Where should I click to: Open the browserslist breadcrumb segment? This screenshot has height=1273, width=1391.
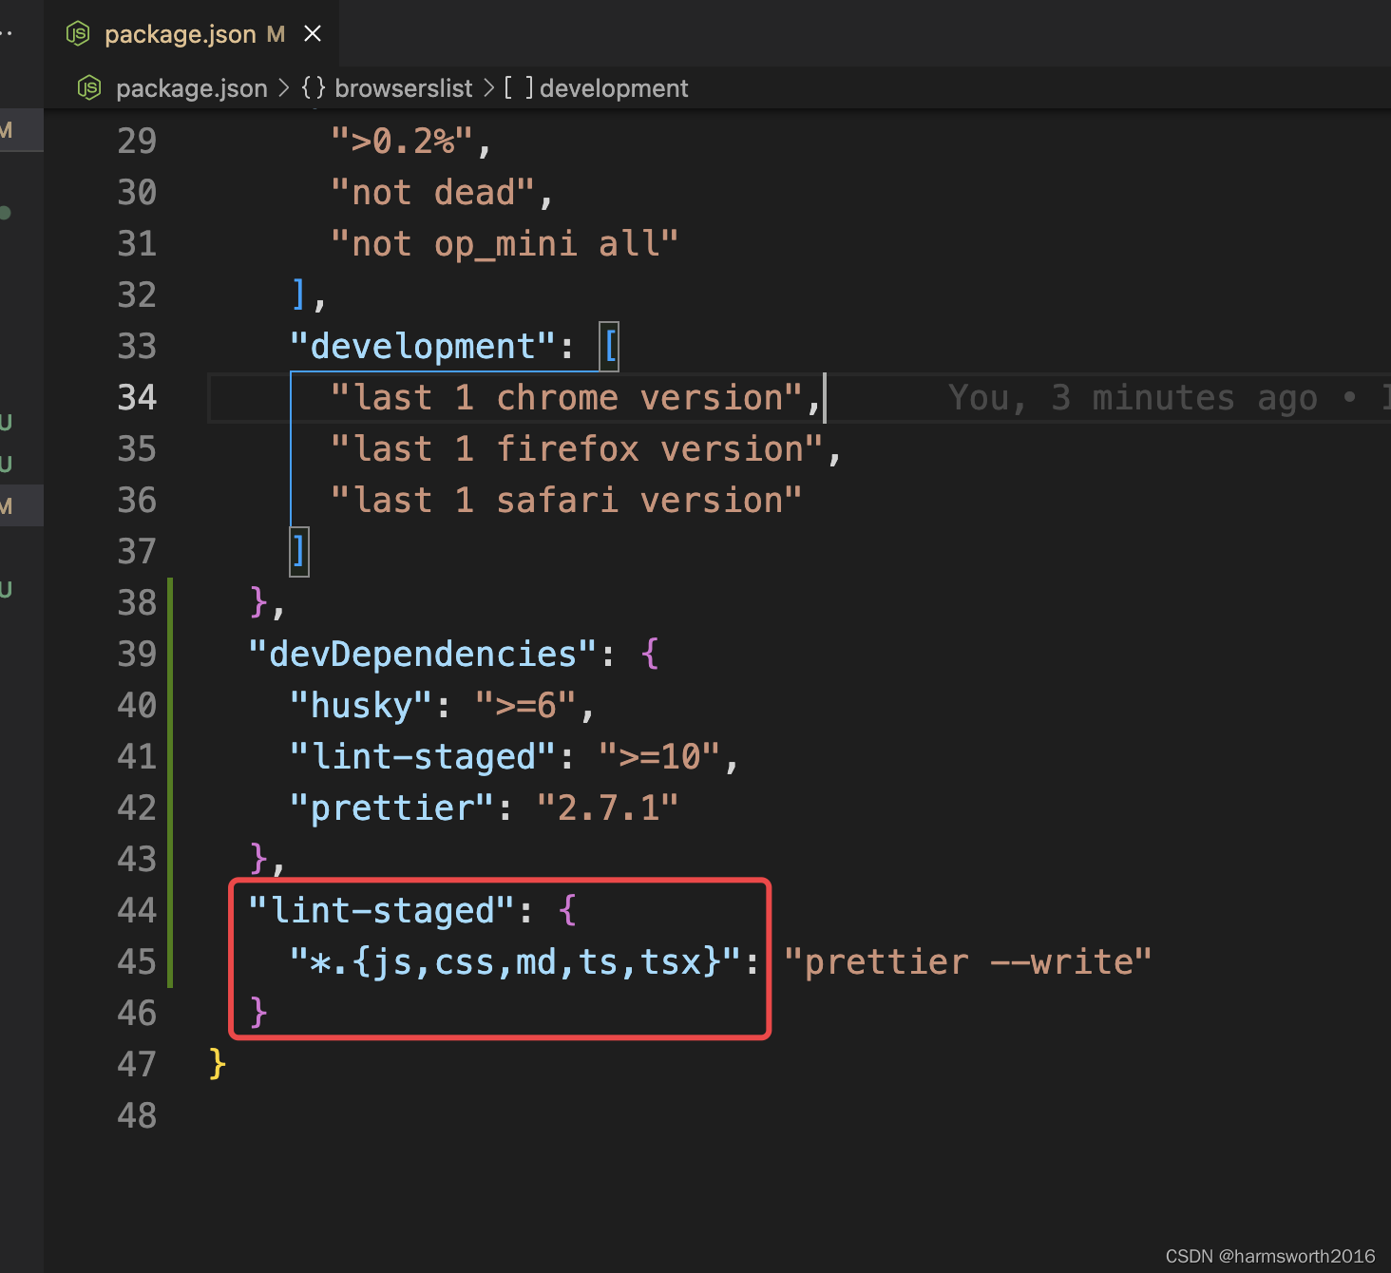pyautogui.click(x=404, y=88)
